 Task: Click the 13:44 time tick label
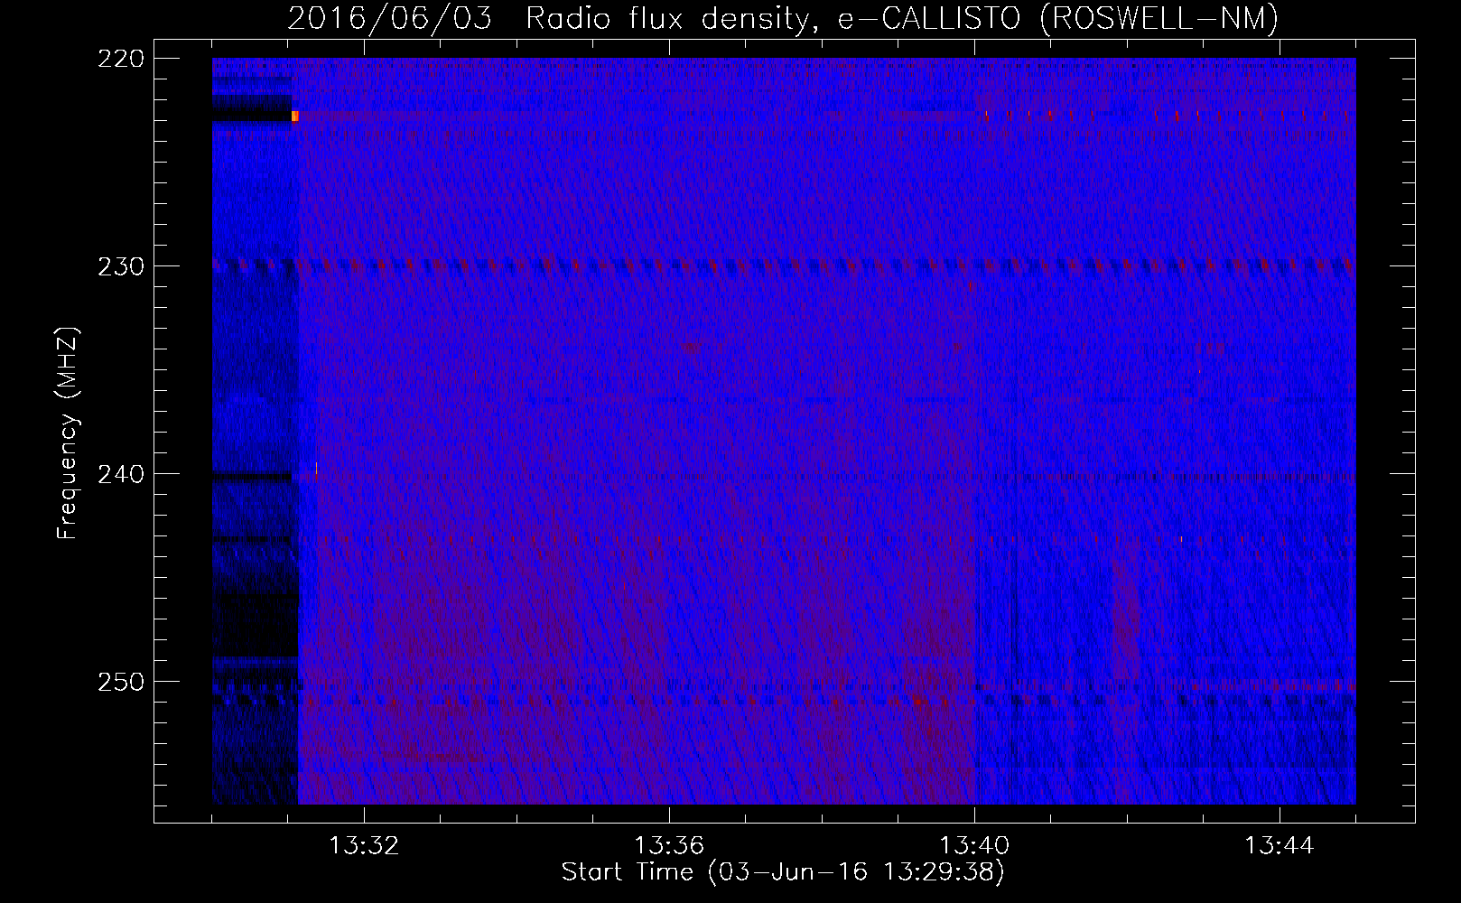click(x=1280, y=846)
